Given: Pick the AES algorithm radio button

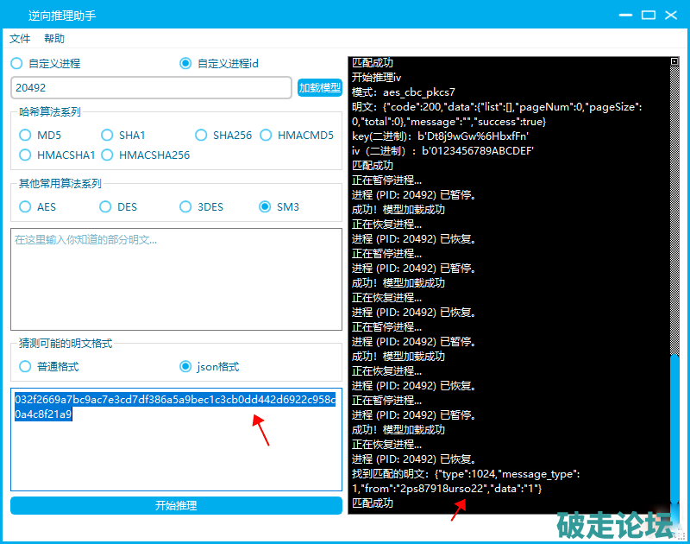Looking at the screenshot, I should [25, 206].
